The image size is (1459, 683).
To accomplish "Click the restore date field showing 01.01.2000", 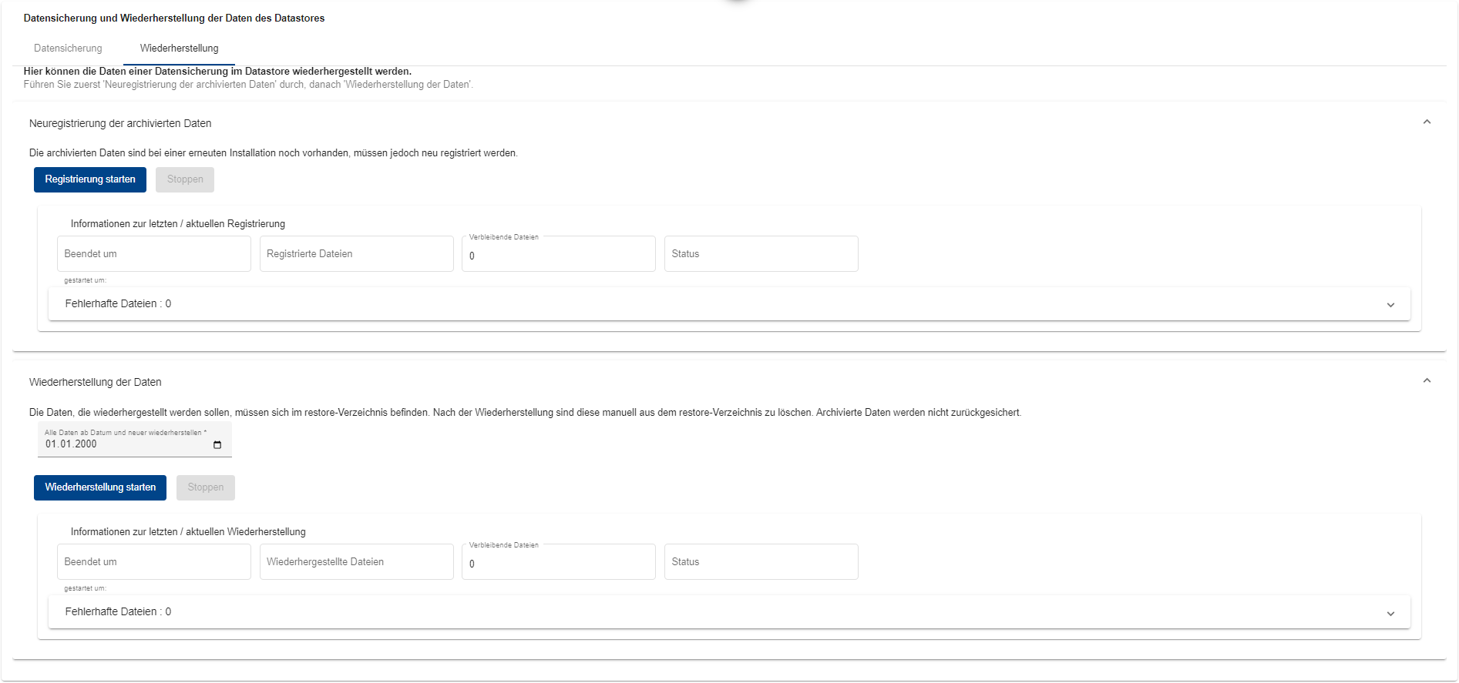I will click(123, 444).
